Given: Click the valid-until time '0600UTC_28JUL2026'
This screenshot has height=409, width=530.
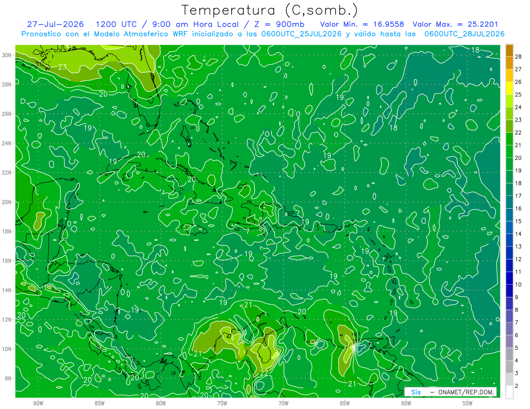Looking at the screenshot, I should coord(464,34).
